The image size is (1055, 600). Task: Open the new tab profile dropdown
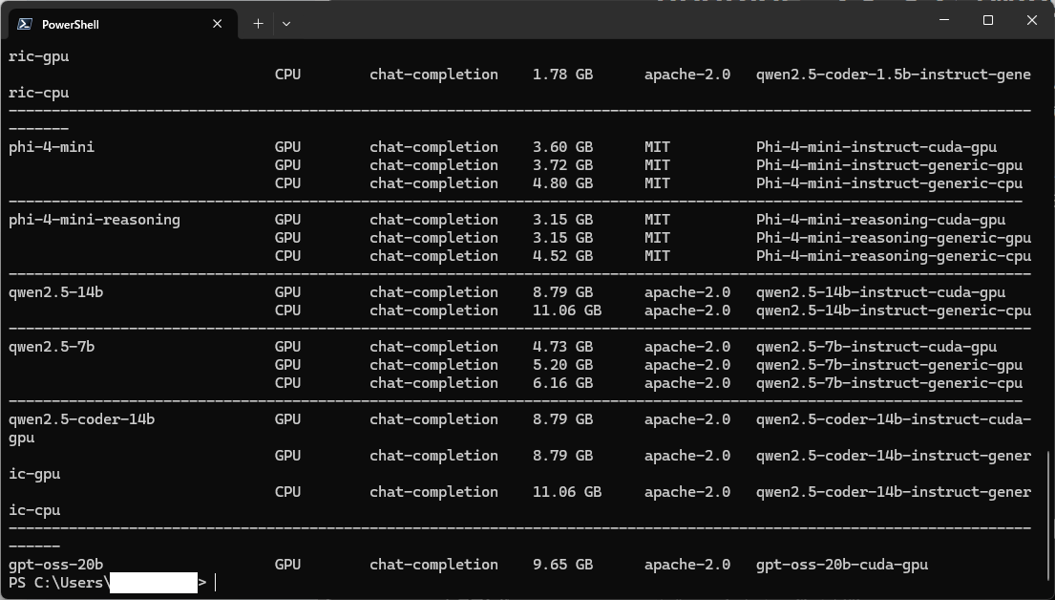click(x=286, y=24)
